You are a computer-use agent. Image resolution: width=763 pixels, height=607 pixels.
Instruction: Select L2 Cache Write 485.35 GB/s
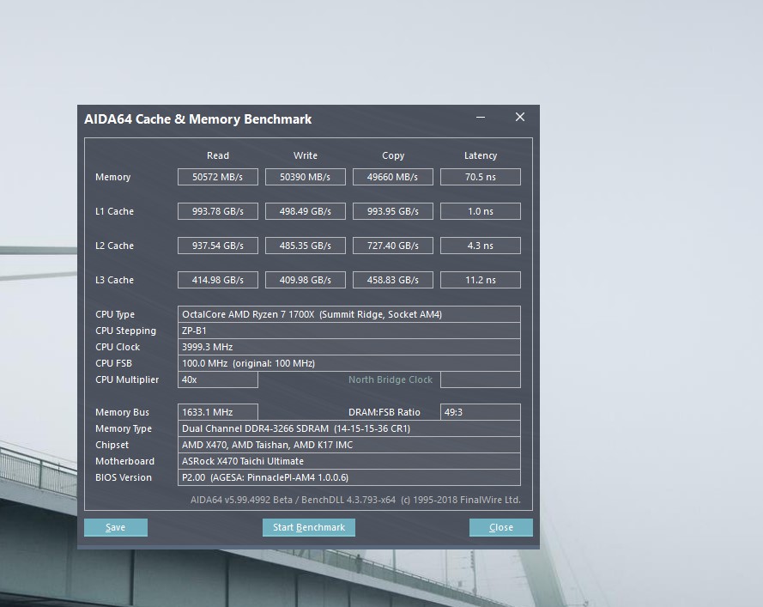(305, 246)
